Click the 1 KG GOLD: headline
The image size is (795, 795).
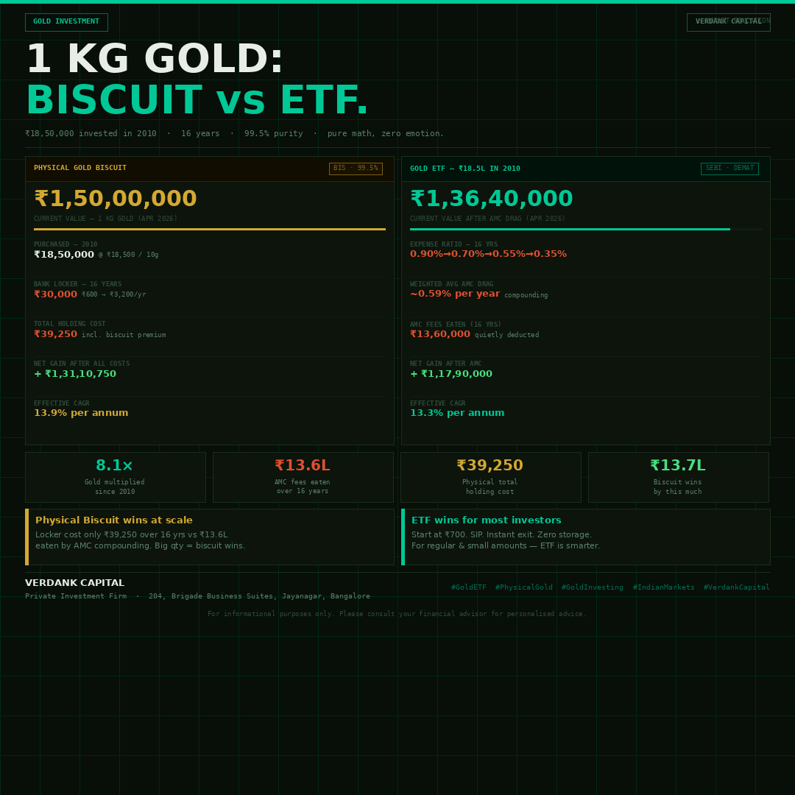154,60
